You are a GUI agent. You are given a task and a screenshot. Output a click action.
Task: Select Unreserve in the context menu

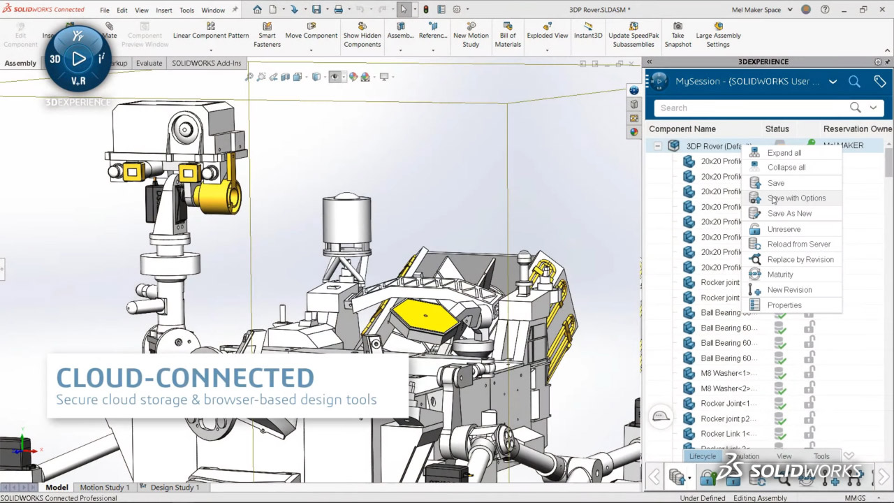pos(784,229)
